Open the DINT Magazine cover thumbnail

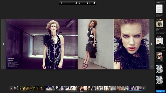click(x=159, y=57)
